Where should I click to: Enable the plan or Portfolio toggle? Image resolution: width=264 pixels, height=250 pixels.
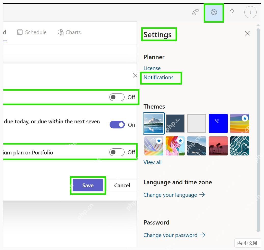tap(117, 152)
